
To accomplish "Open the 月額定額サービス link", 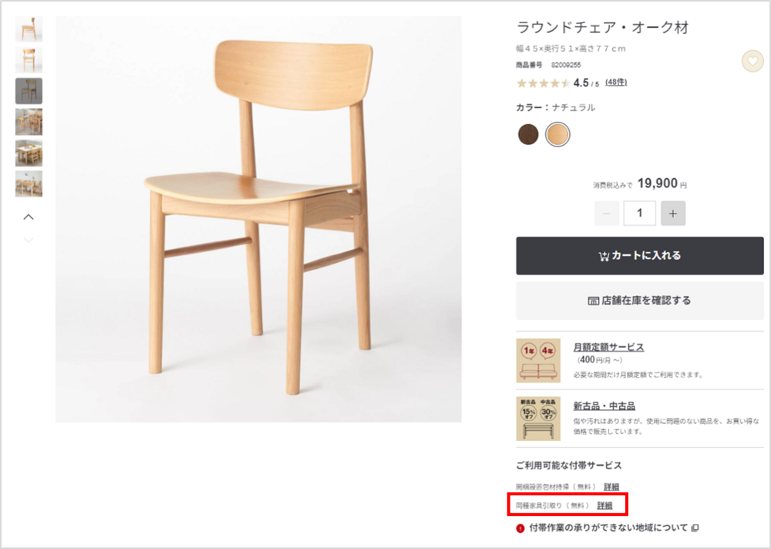I will (608, 348).
